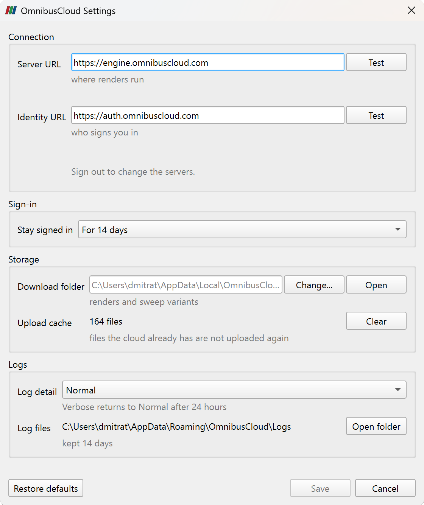Click the "renders and sweep variants" hint

coord(144,302)
